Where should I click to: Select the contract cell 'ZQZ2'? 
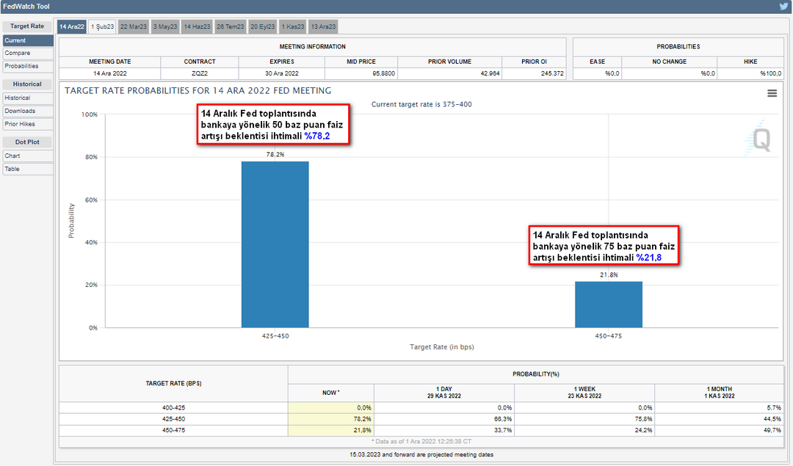[200, 74]
